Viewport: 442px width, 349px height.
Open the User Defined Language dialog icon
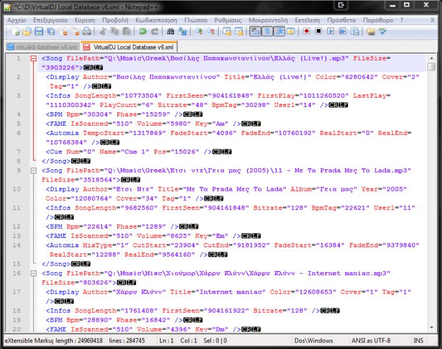coord(291,31)
